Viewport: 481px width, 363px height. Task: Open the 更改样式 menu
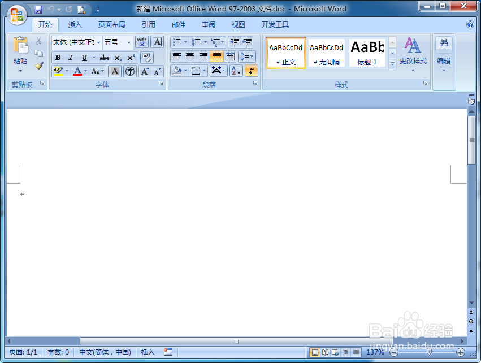(x=413, y=55)
